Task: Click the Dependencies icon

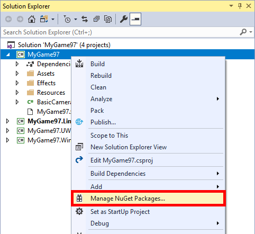Action: [x=30, y=64]
